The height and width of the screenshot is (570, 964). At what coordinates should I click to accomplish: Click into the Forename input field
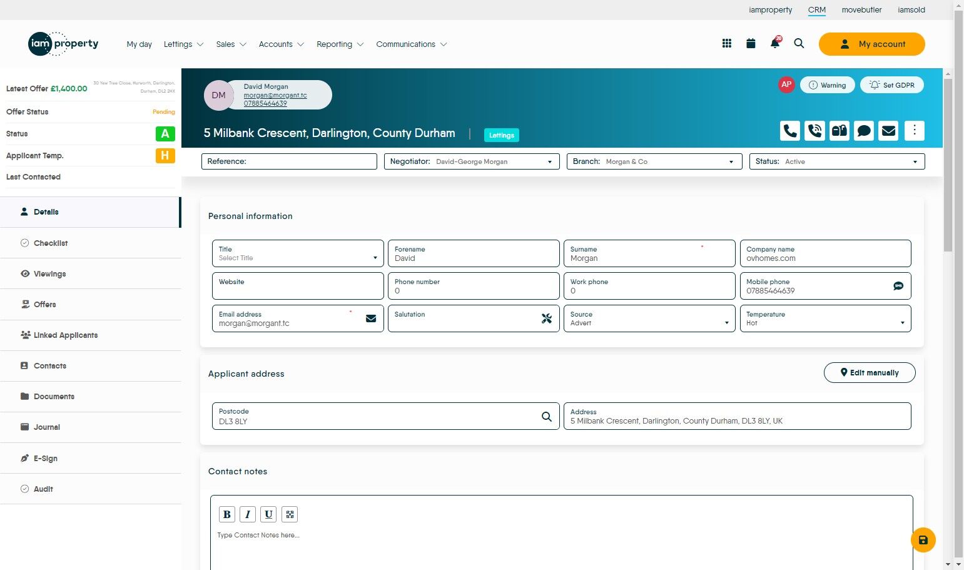click(473, 258)
